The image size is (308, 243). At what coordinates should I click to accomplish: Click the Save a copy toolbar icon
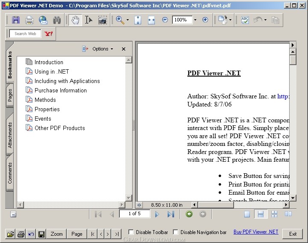[x=16, y=20]
